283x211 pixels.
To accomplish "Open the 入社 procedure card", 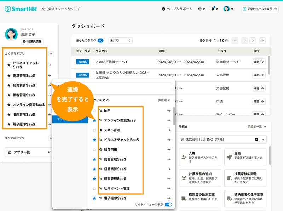I will point(200,157).
